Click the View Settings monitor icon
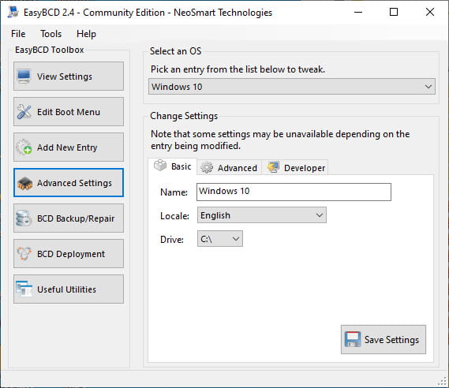449x388 pixels. tap(24, 76)
